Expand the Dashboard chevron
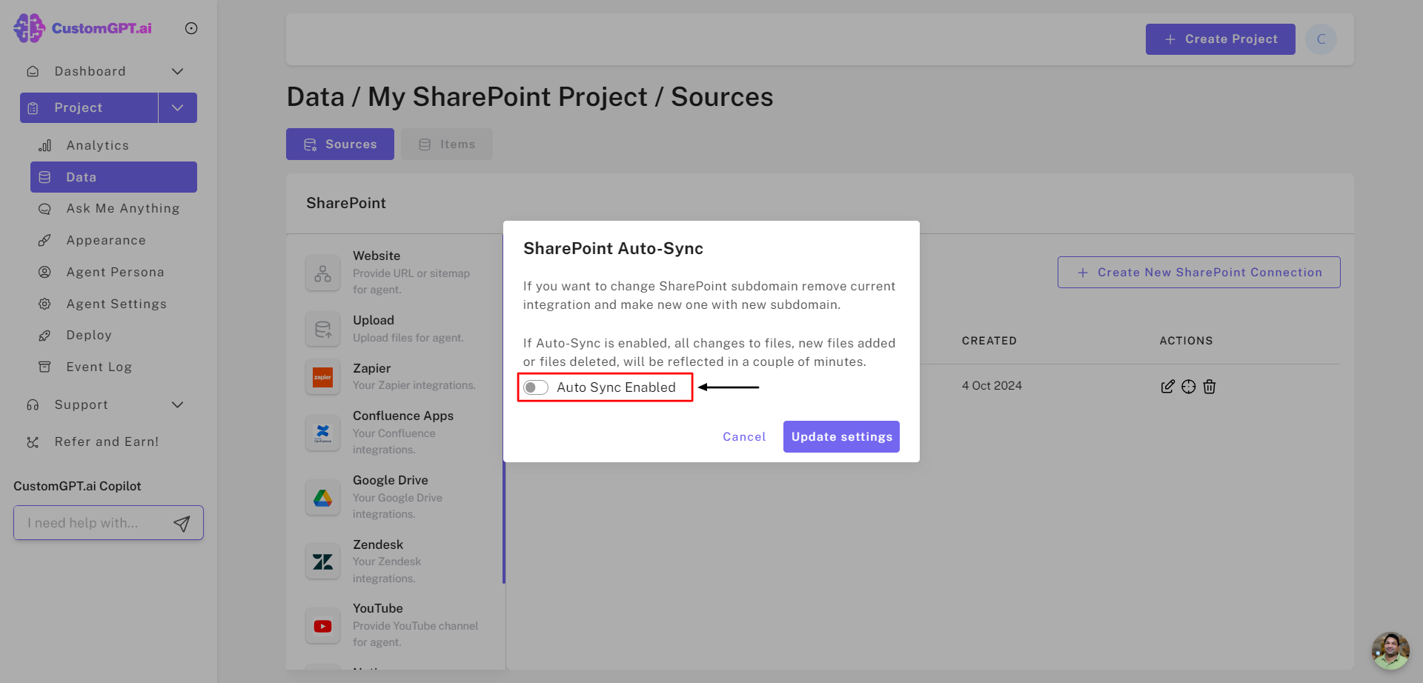 coord(177,72)
